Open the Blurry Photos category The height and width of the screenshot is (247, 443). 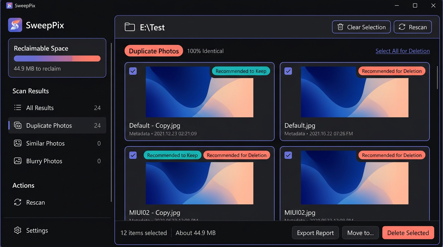pos(57,161)
